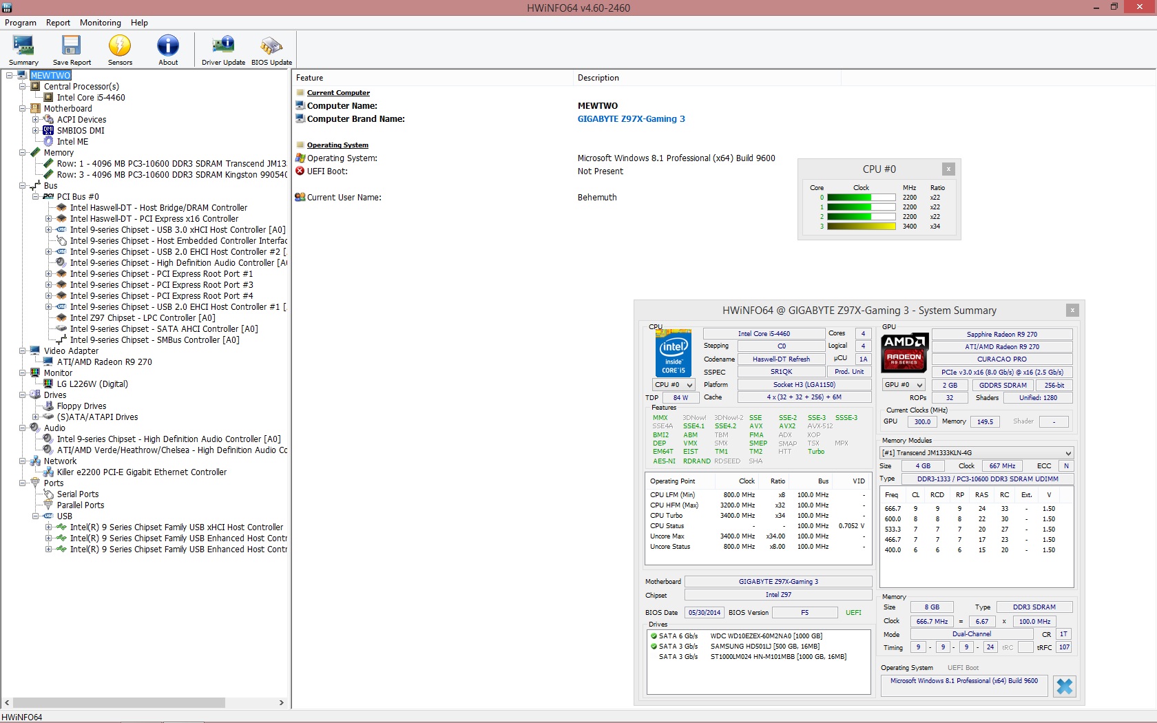Open the Monitoring menu

101,23
